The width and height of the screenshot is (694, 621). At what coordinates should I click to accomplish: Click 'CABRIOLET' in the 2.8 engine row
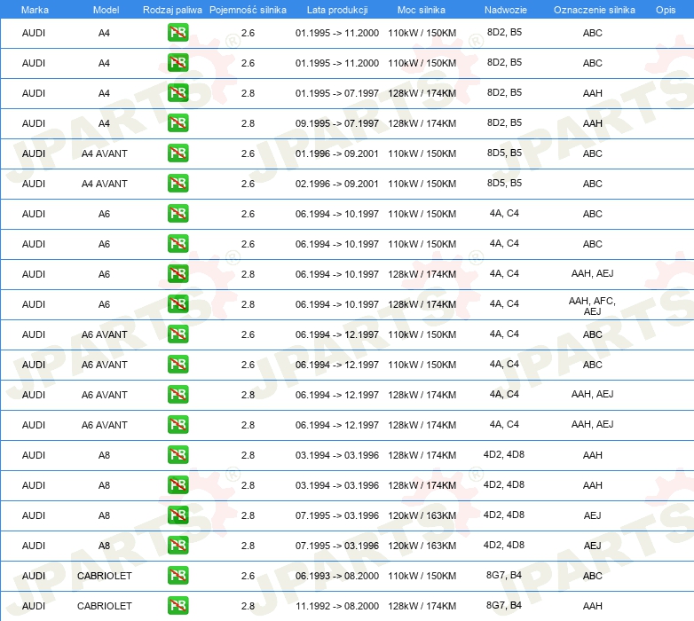point(105,606)
